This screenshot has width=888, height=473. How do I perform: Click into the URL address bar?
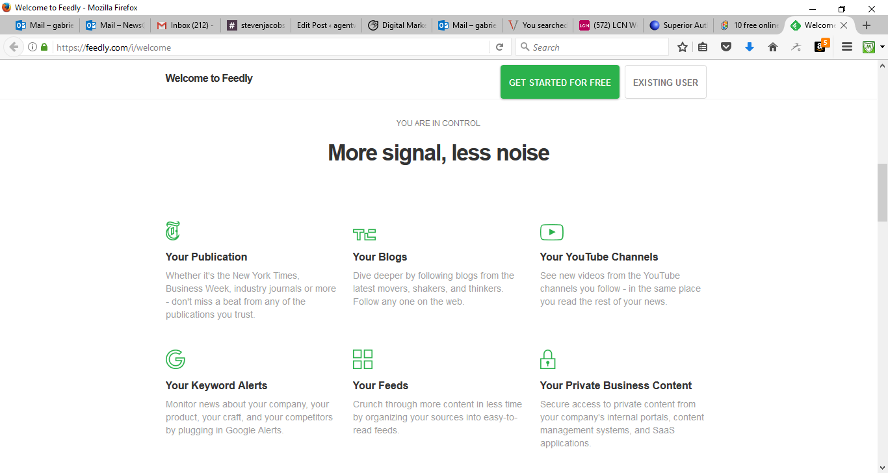[270, 47]
